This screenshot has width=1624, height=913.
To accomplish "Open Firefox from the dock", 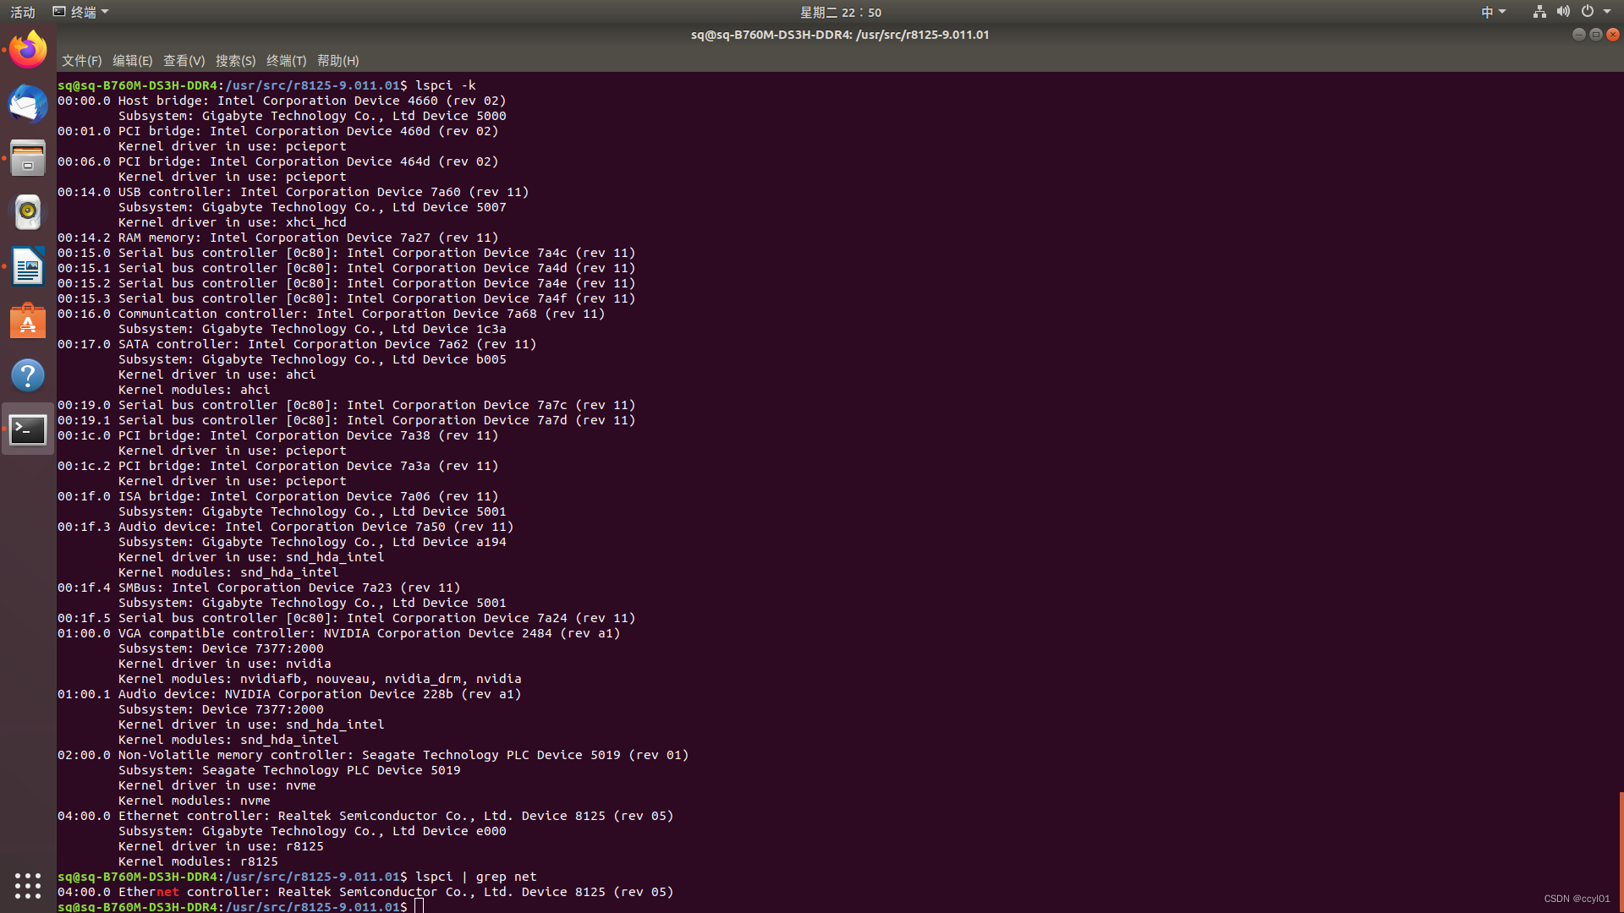I will pos(28,50).
